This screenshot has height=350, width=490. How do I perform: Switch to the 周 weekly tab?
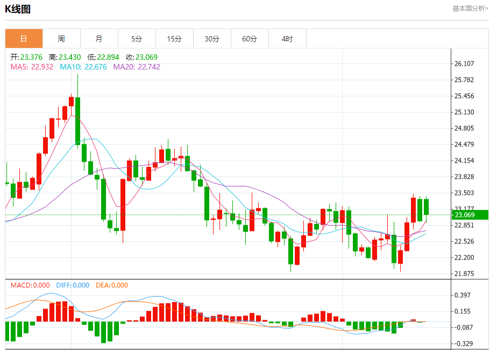61,39
